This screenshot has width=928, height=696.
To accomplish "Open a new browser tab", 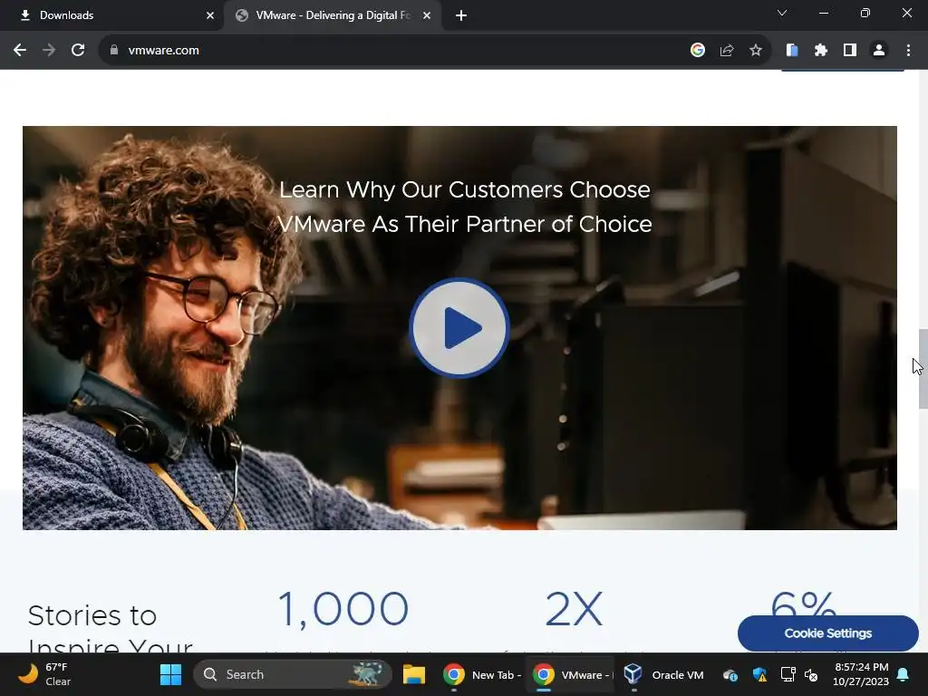I will [461, 15].
